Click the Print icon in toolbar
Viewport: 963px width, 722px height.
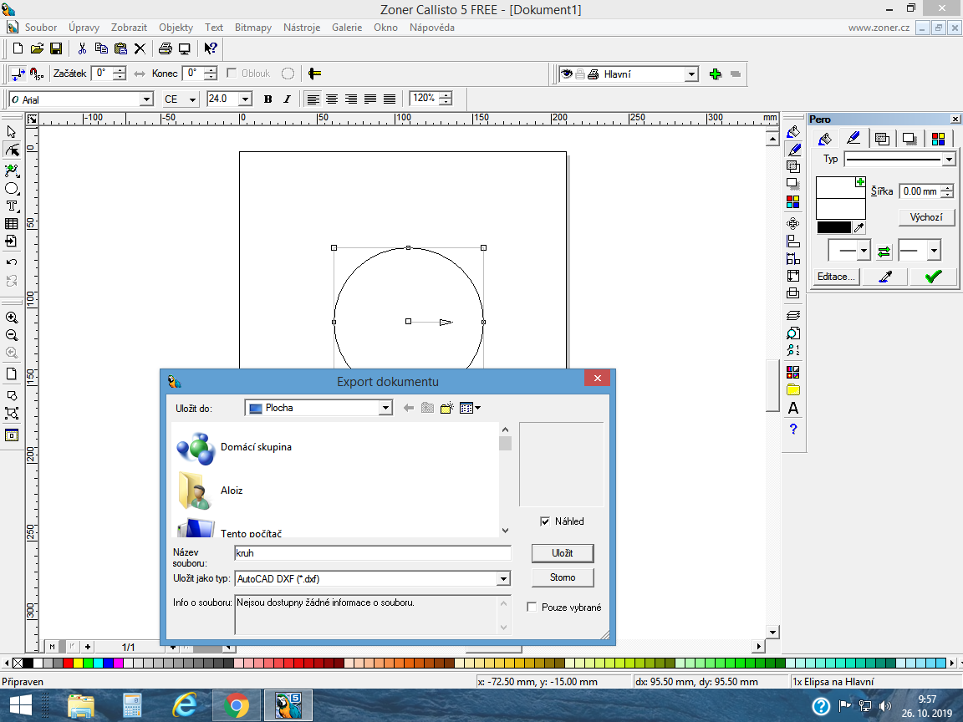click(x=166, y=48)
